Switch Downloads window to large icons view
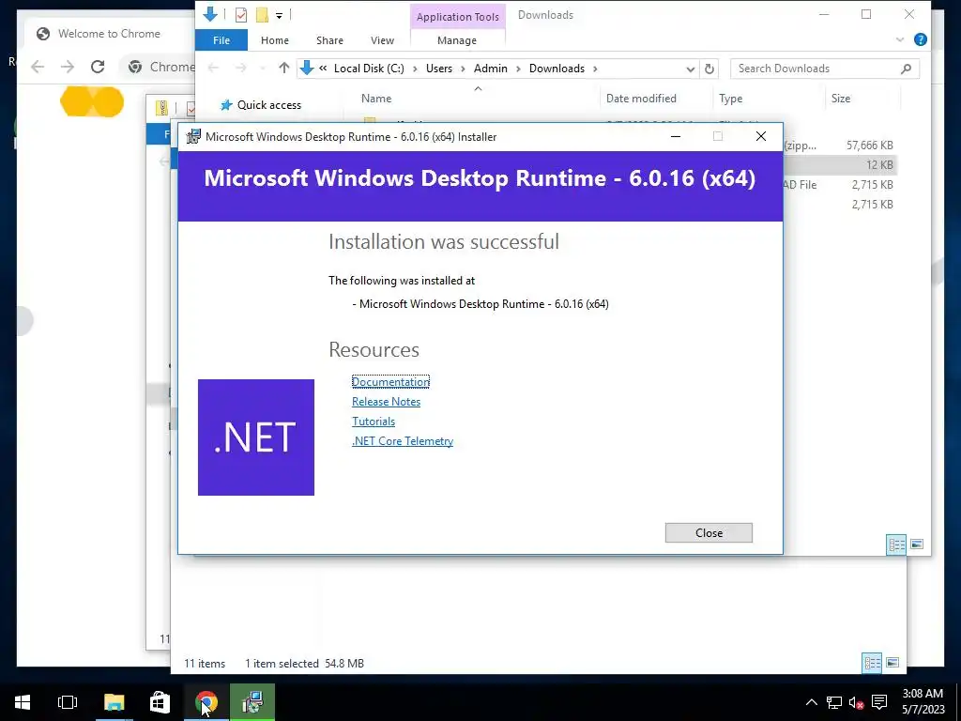This screenshot has height=721, width=961. [917, 545]
